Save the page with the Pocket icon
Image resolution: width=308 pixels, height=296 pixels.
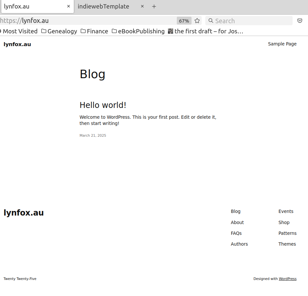pyautogui.click(x=299, y=20)
